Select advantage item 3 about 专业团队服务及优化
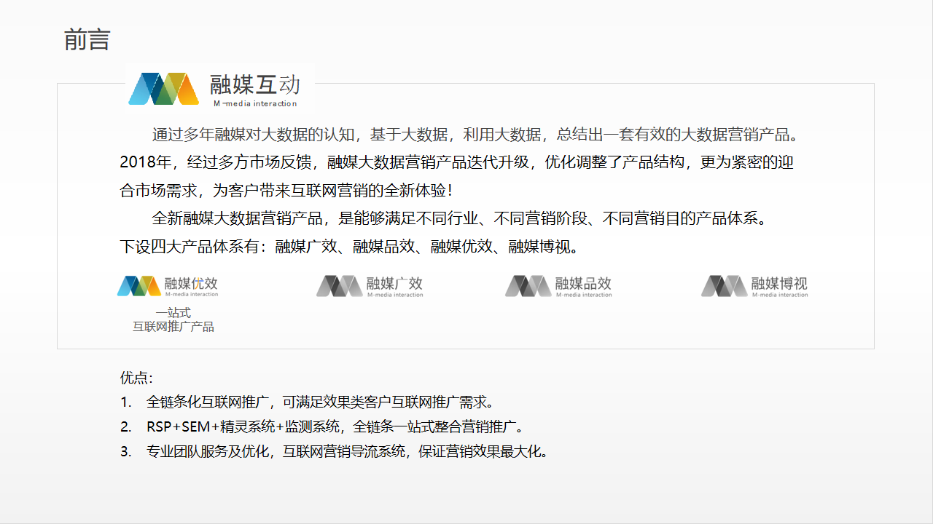 347,451
